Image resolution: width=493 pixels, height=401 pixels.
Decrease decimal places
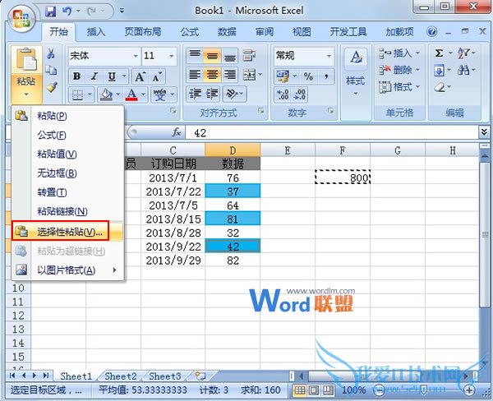pyautogui.click(x=299, y=94)
